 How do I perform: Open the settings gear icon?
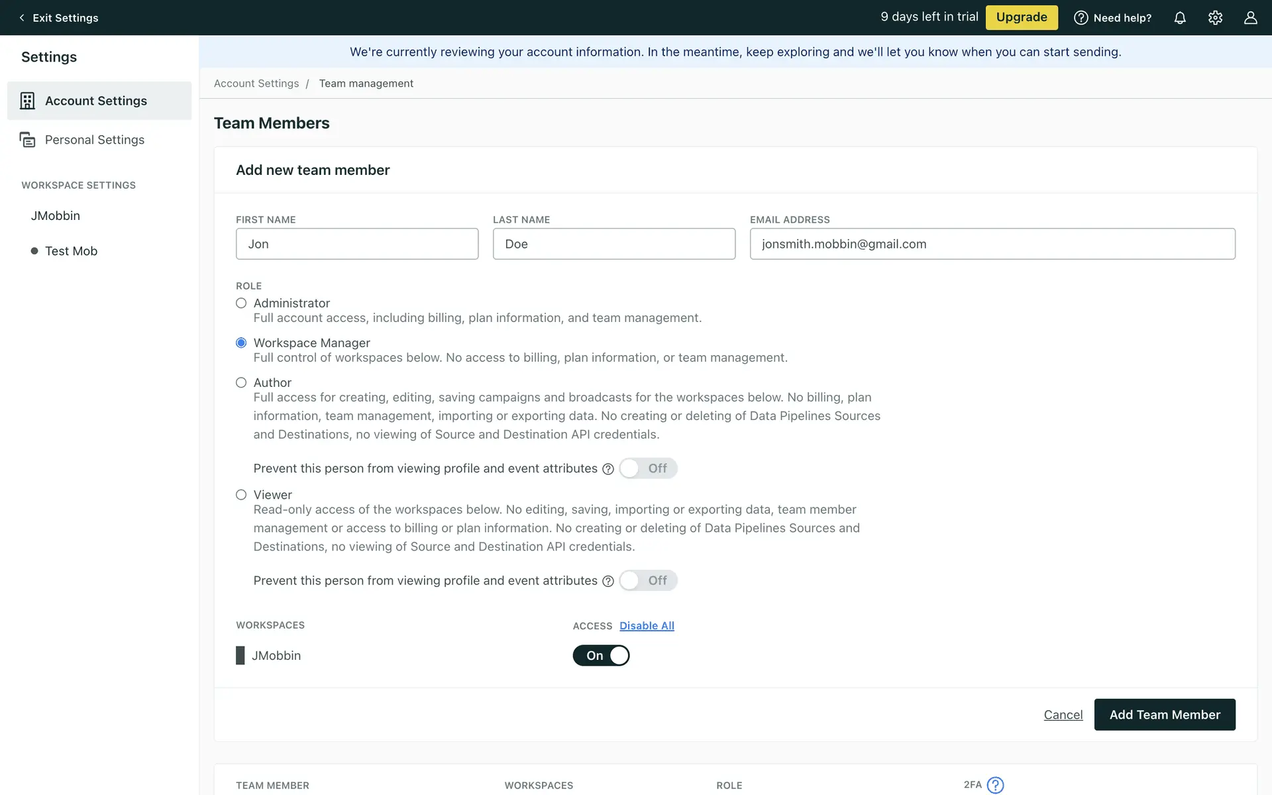tap(1215, 18)
